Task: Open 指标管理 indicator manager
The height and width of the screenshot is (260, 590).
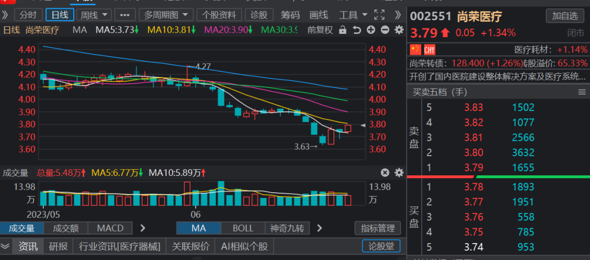Action: (x=377, y=228)
